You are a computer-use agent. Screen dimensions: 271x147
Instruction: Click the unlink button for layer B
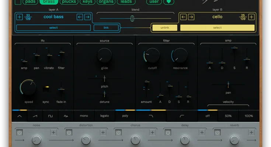(x=164, y=28)
